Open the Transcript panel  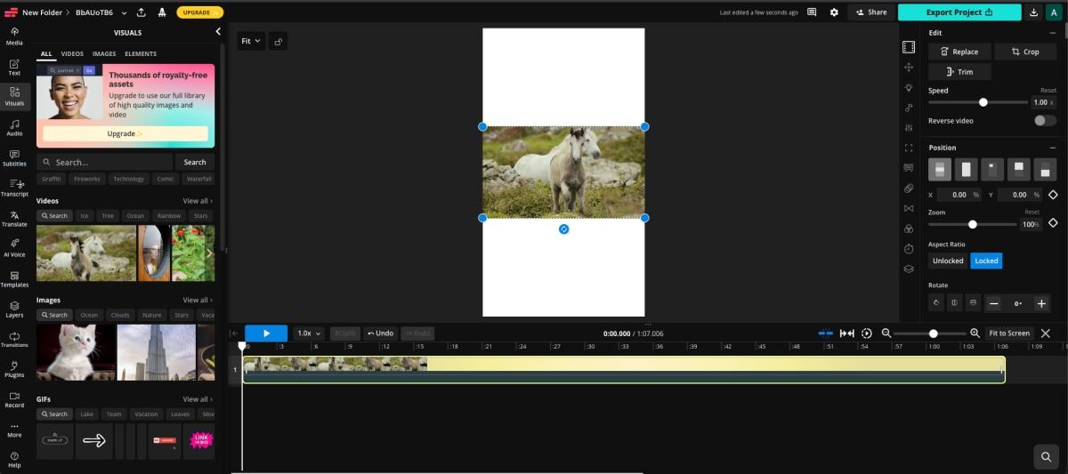pyautogui.click(x=14, y=188)
